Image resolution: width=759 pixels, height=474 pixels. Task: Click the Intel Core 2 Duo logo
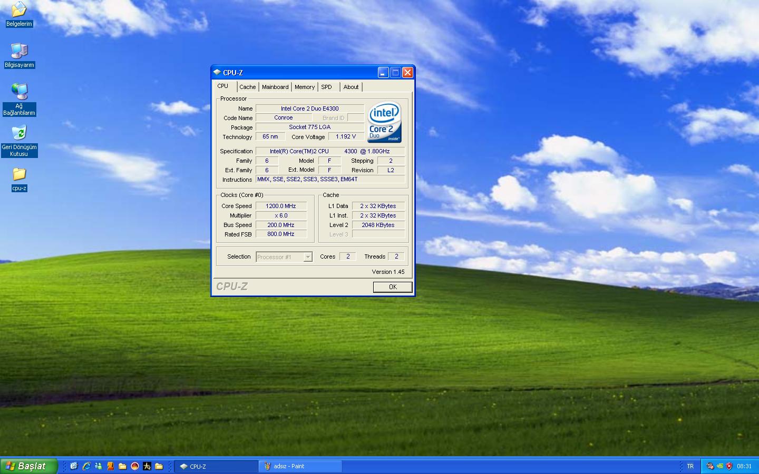tap(384, 122)
